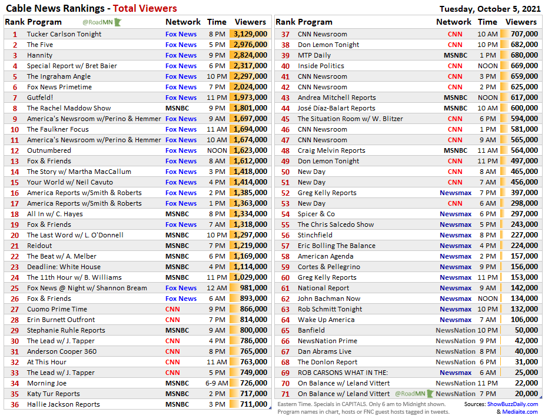This screenshot has height=419, width=545.
Task: Select Eric Bolling The Balance name
Action: (337, 246)
